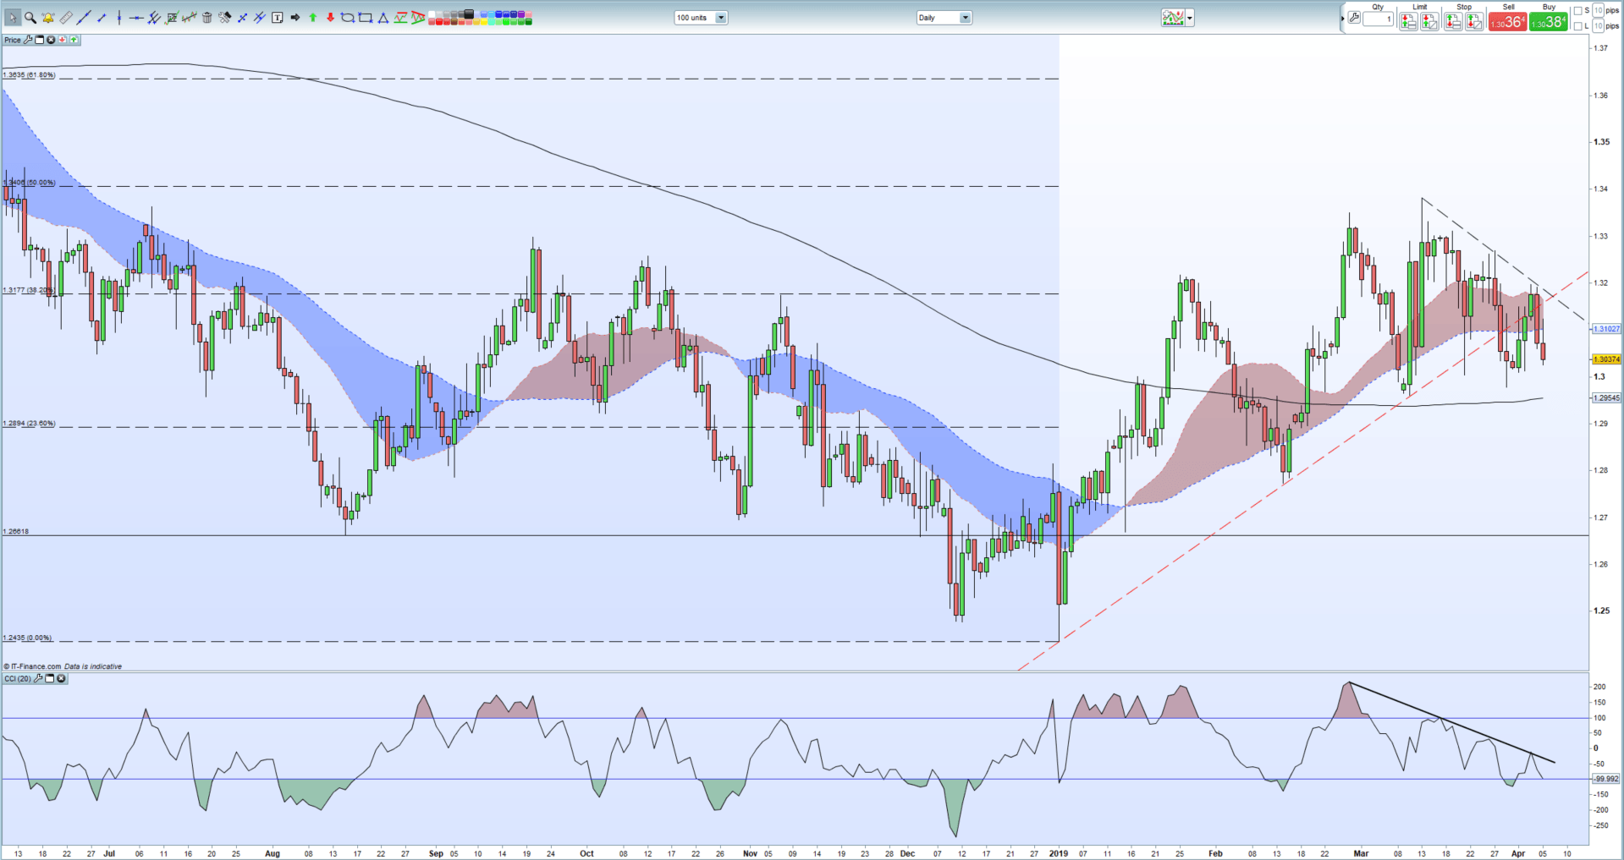Click the 1.2894 (23.60%) Fibonacci label
Viewport: 1624px width, 860px height.
click(x=29, y=424)
